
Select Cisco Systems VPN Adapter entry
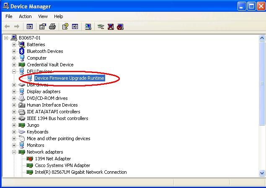[x=62, y=165]
